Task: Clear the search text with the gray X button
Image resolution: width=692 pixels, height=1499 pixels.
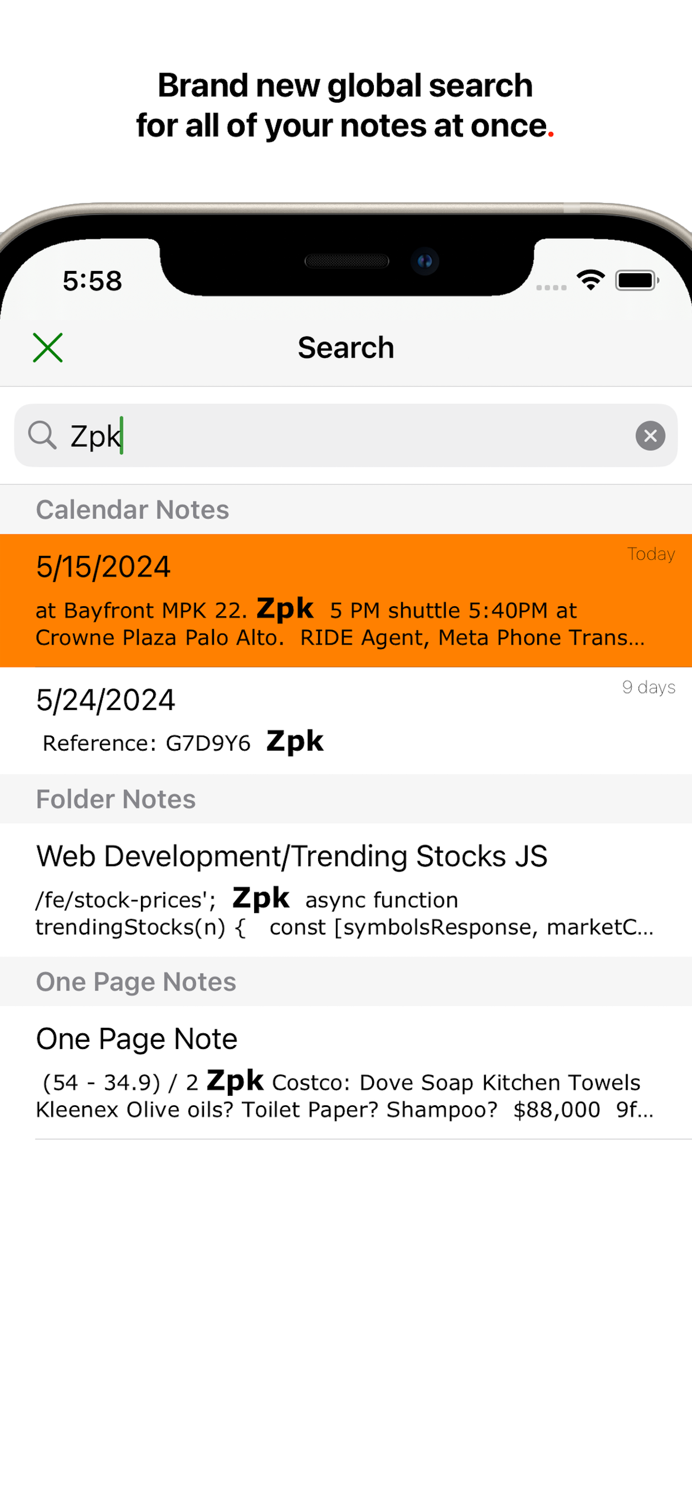Action: point(650,436)
